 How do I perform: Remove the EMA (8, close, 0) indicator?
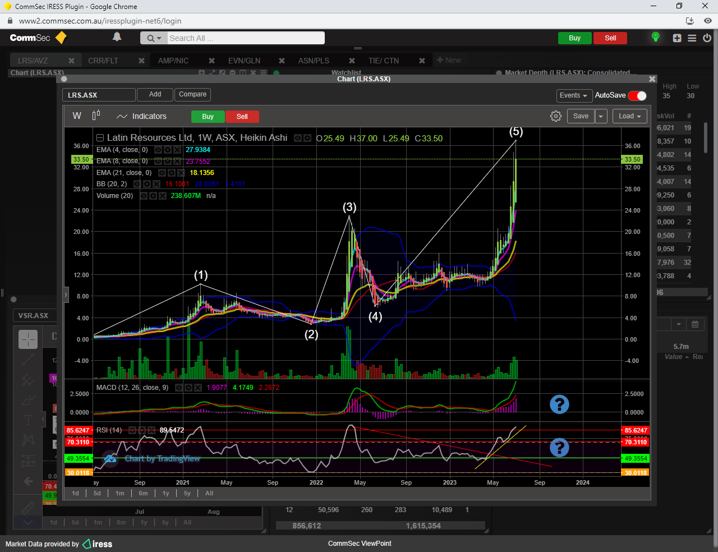coord(177,161)
